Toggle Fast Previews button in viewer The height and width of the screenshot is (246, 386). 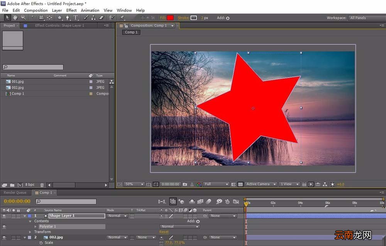coord(311,184)
